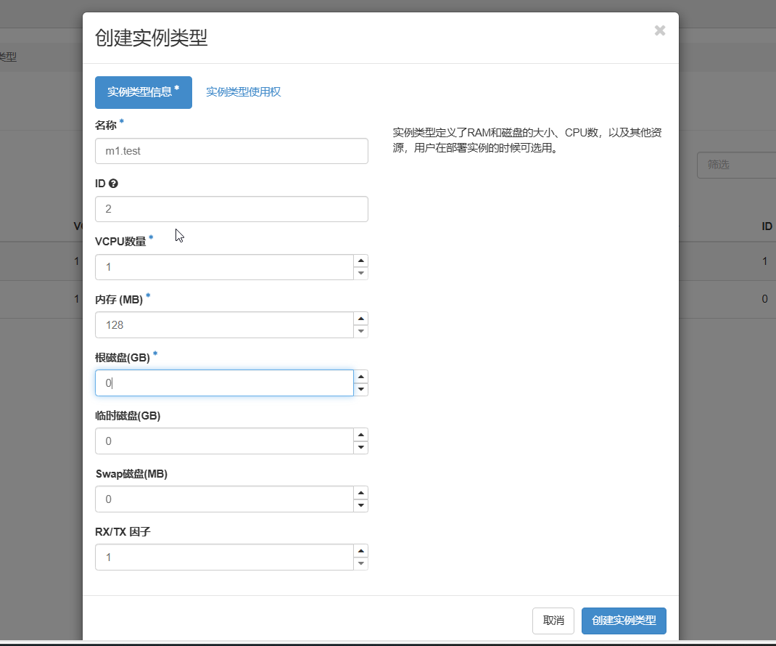
Task: Decrement 临时磁盘(GB) value
Action: [360, 447]
